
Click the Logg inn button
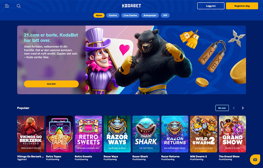(x=211, y=6)
